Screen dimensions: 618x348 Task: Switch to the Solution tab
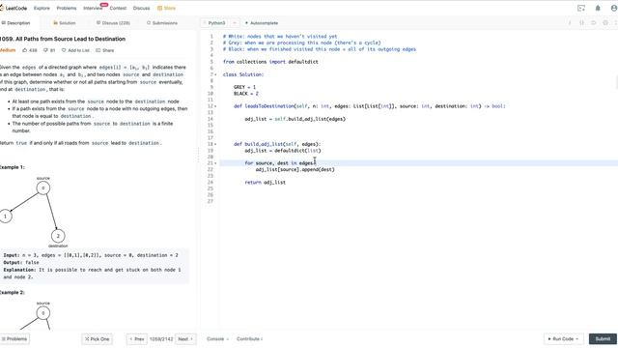click(x=65, y=23)
